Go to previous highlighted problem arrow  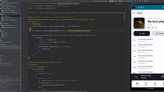click(x=122, y=4)
